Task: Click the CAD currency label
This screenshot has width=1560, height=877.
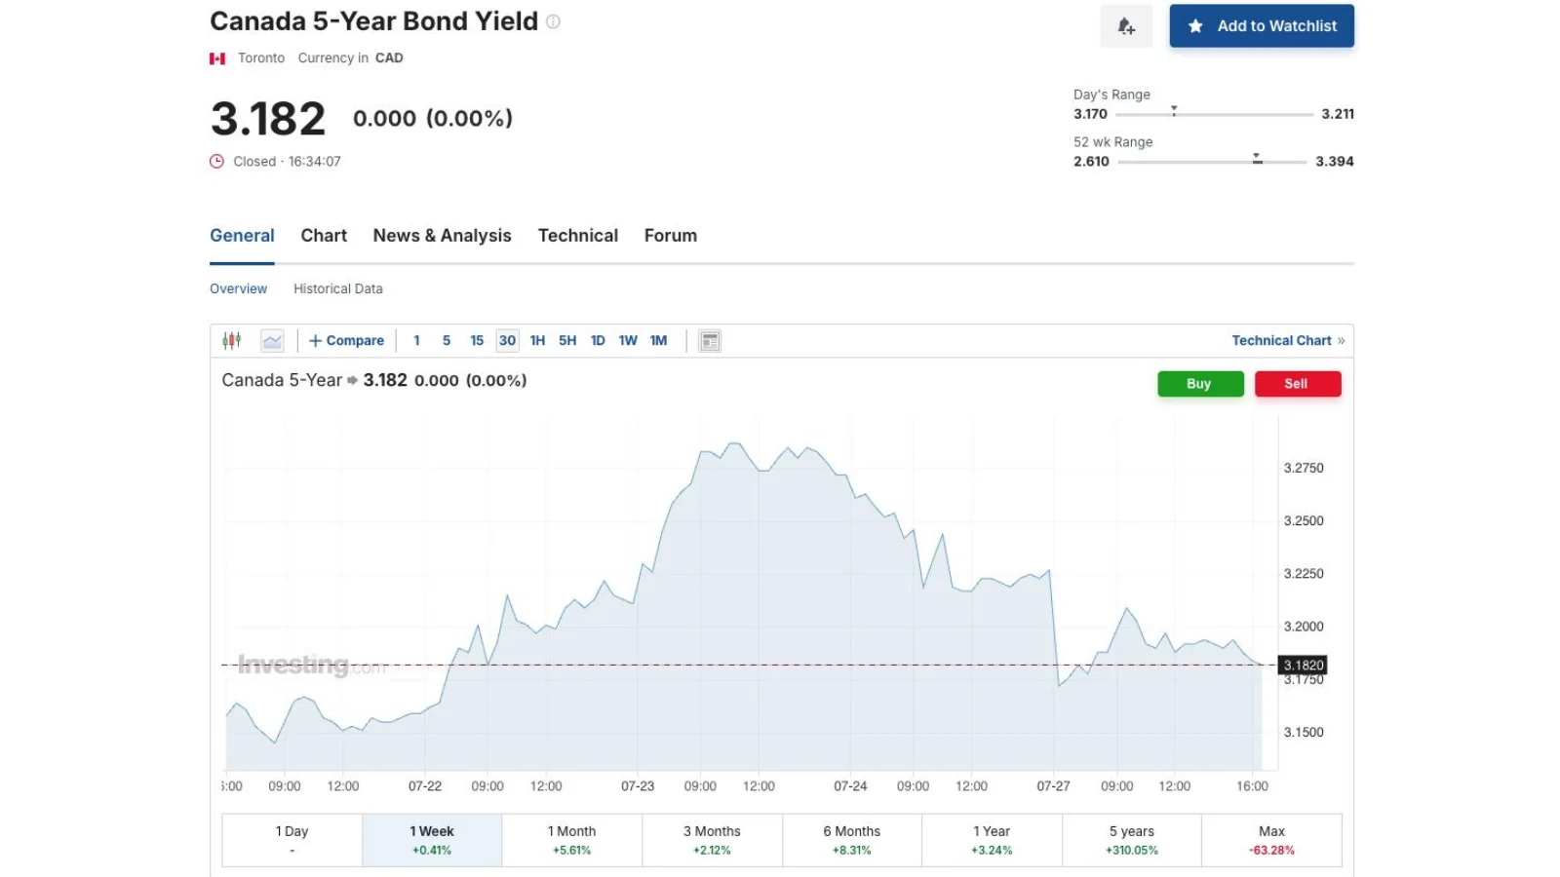Action: coord(389,58)
